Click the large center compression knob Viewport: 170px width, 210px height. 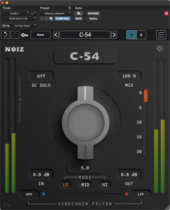click(x=86, y=123)
